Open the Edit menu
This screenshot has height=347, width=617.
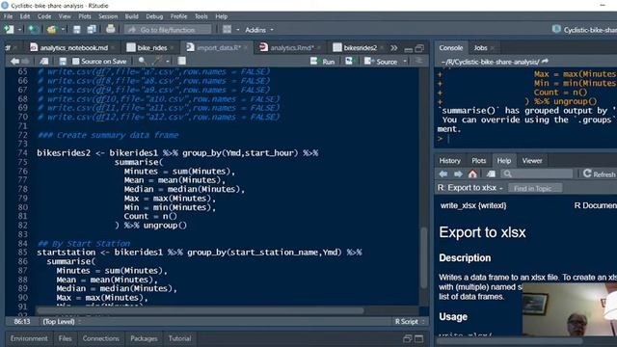click(x=25, y=16)
